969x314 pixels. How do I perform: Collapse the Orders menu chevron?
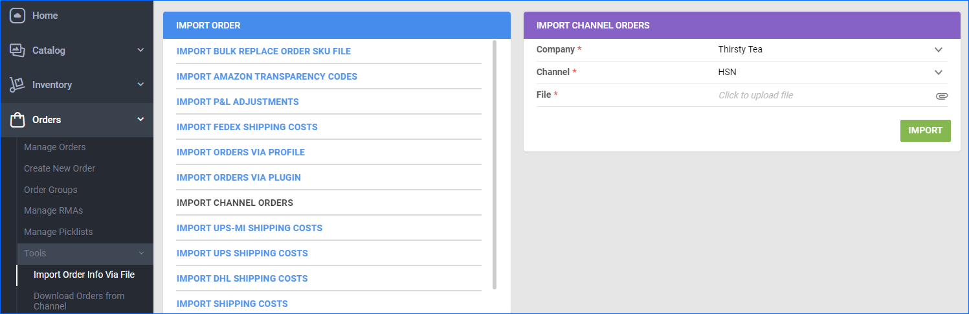click(x=140, y=119)
